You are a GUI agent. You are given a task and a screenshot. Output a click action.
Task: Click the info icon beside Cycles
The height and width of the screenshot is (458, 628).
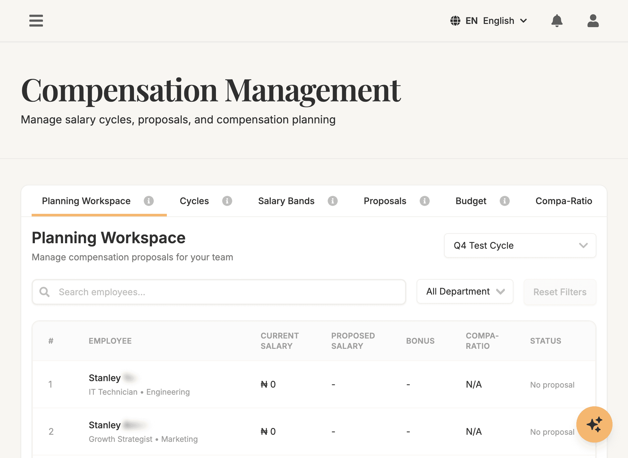(x=228, y=201)
